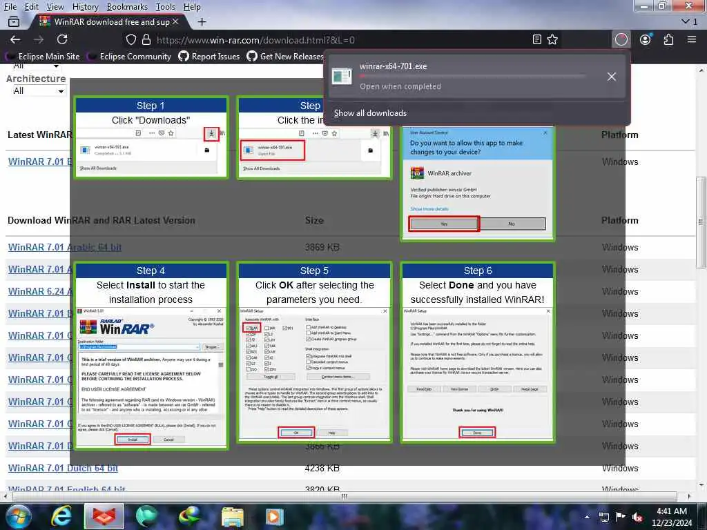This screenshot has height=530, width=707.
Task: Open Eclipse Main Site bookmark
Action: coord(42,57)
